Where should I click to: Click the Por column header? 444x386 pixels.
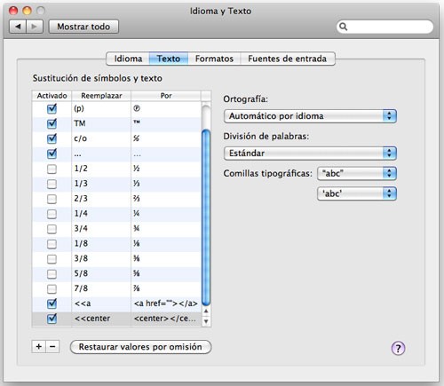pyautogui.click(x=166, y=96)
